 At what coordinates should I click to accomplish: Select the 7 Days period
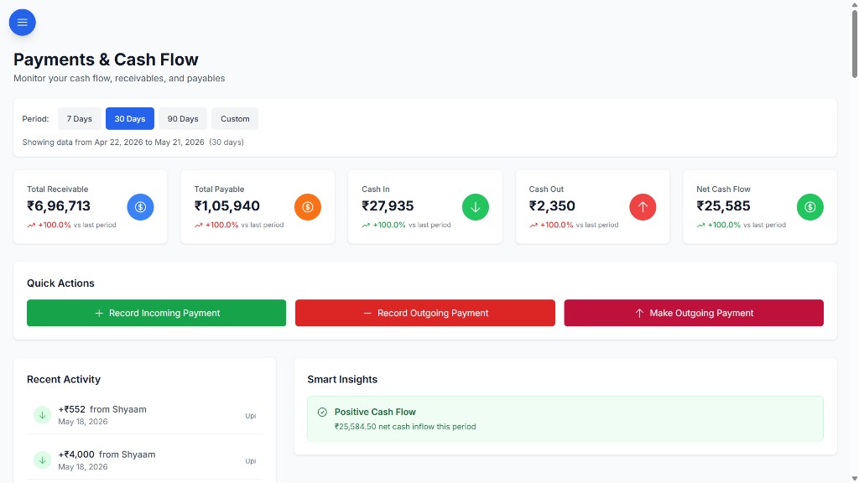click(80, 119)
